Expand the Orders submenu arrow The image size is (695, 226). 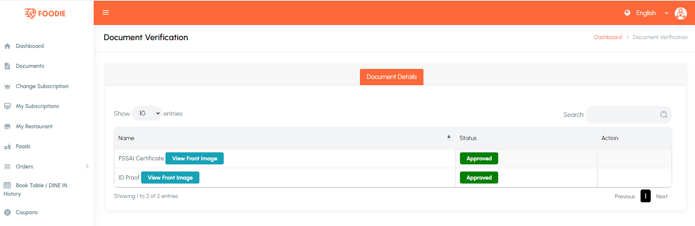(x=87, y=166)
